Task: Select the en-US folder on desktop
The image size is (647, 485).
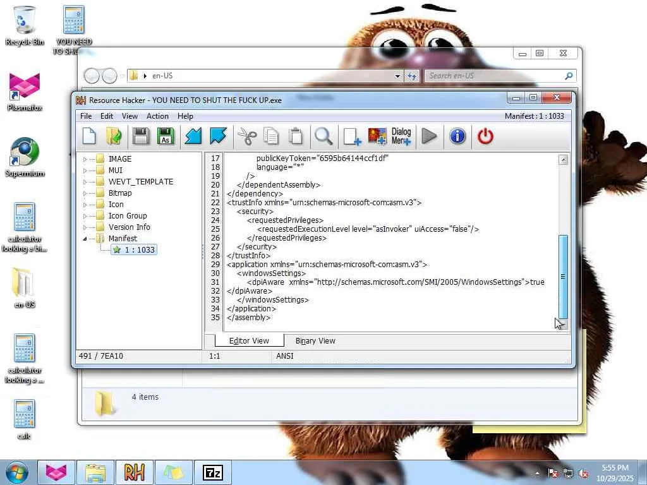Action: (25, 288)
